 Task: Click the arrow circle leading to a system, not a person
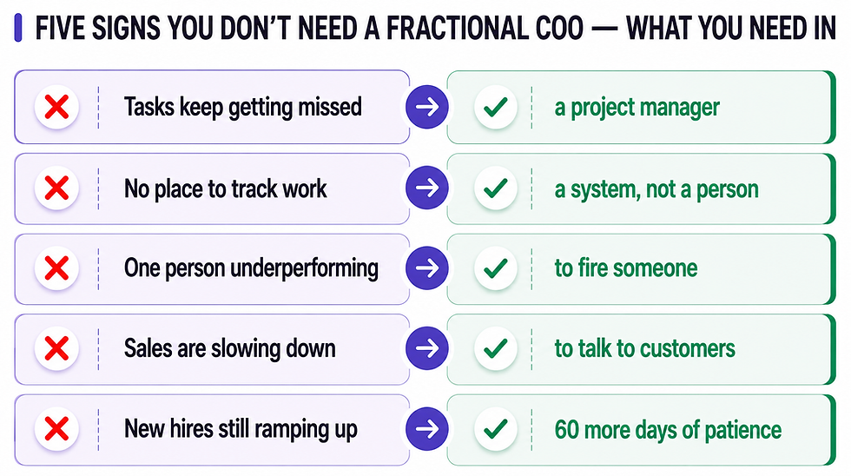427,188
